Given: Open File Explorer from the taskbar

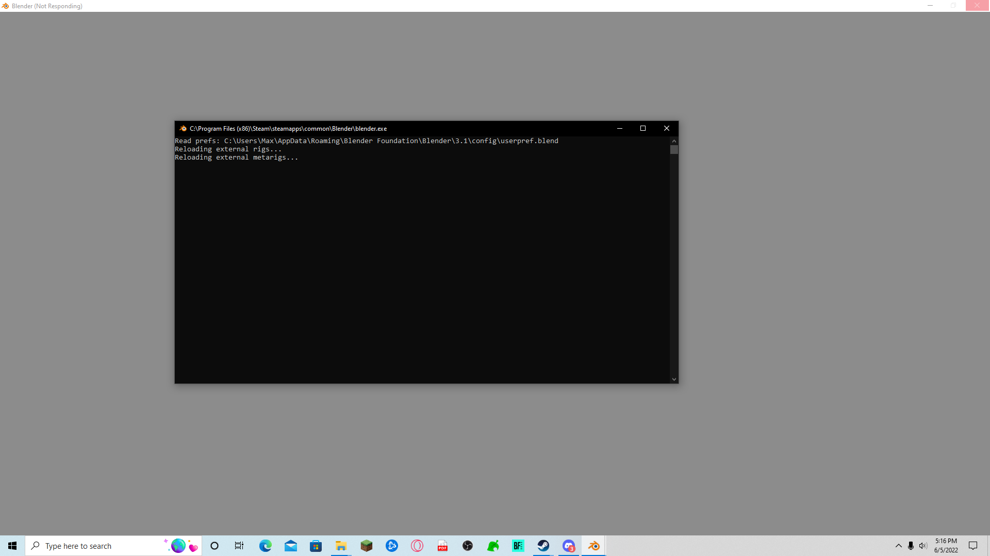Looking at the screenshot, I should [x=341, y=546].
